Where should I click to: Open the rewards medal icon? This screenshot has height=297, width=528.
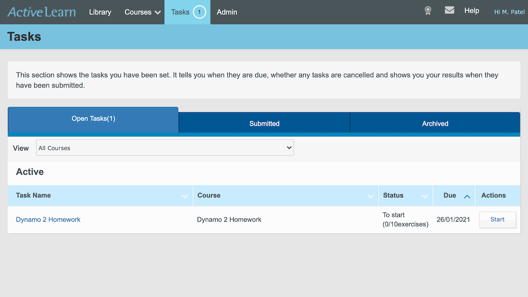(428, 11)
